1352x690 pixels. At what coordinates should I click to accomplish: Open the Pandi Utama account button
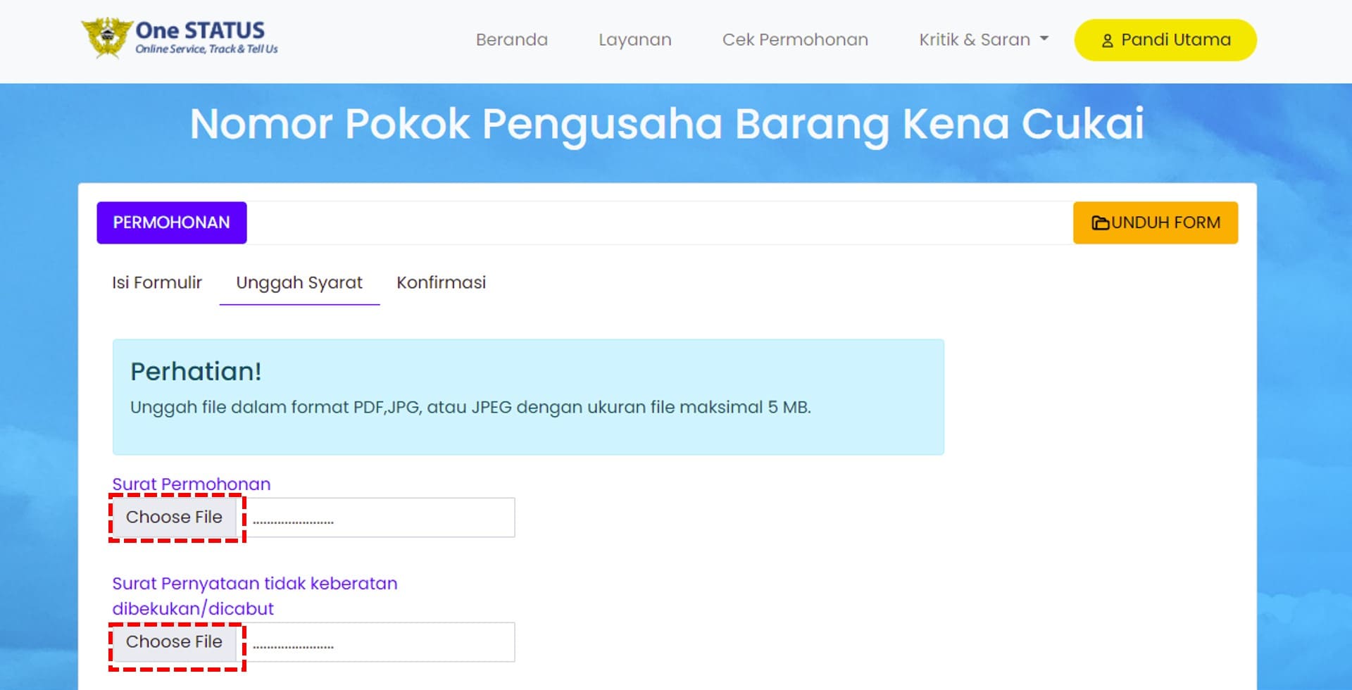click(1165, 40)
